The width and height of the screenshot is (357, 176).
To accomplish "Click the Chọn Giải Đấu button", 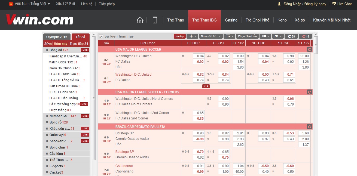I will pyautogui.click(x=247, y=36).
